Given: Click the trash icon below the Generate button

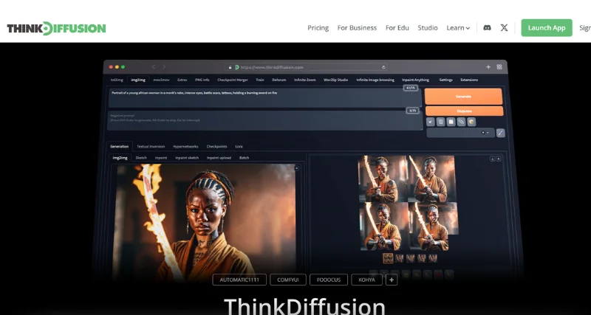Looking at the screenshot, I should [x=440, y=122].
